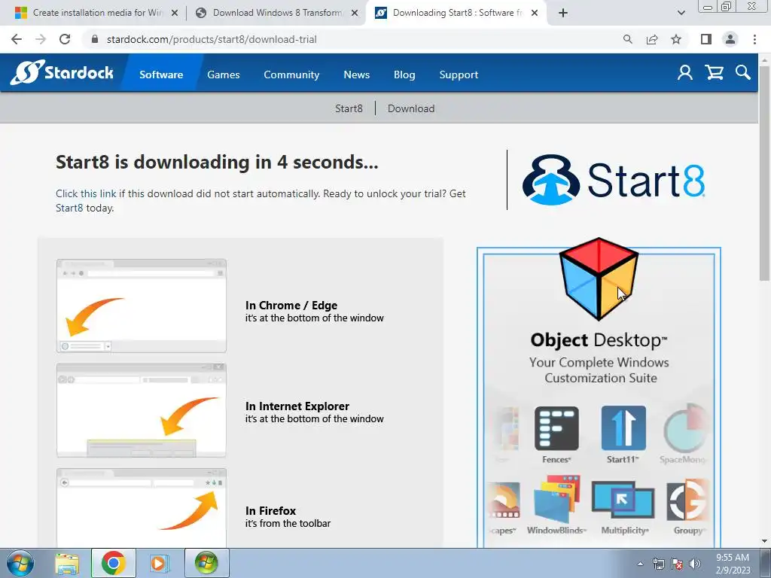Show hidden tray icons arrow
The height and width of the screenshot is (578, 771).
click(640, 564)
